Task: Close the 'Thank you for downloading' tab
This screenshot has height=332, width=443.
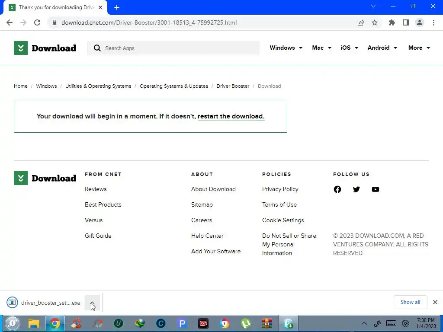Action: [x=100, y=7]
